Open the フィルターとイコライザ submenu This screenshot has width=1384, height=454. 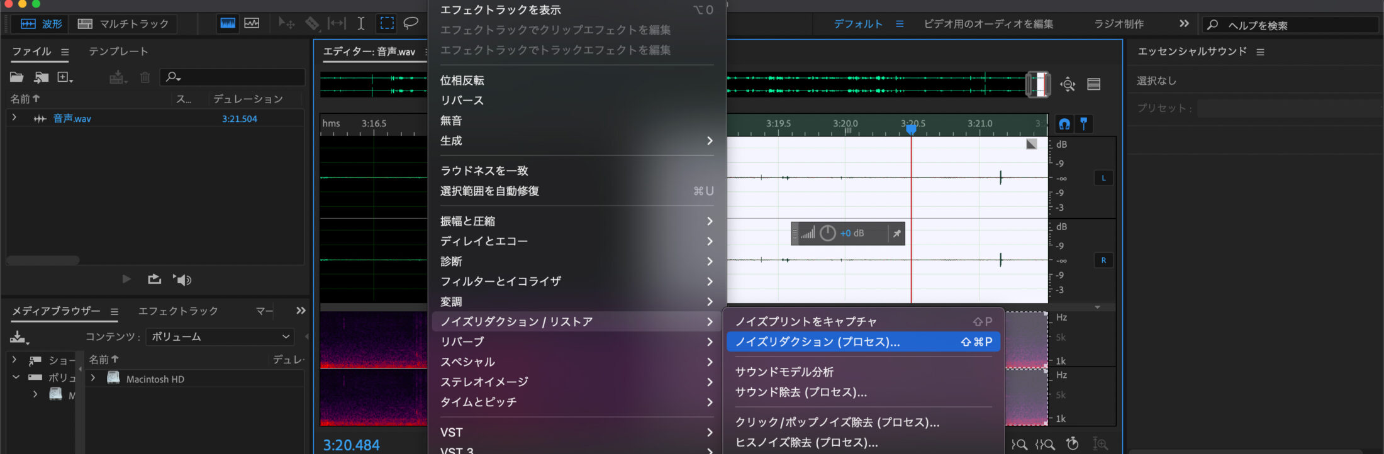576,281
